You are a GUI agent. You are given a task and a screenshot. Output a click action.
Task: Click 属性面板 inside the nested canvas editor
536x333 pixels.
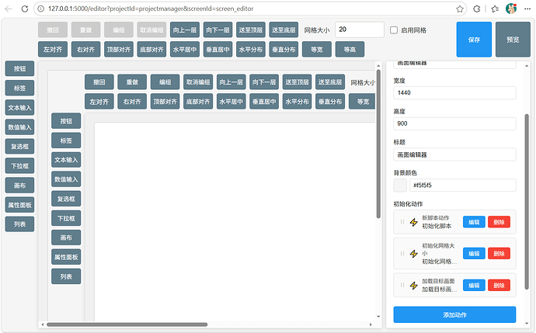coord(66,257)
